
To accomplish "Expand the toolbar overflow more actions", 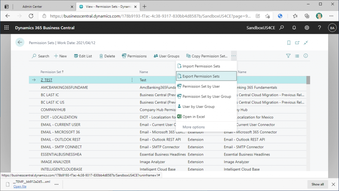I will (x=233, y=56).
